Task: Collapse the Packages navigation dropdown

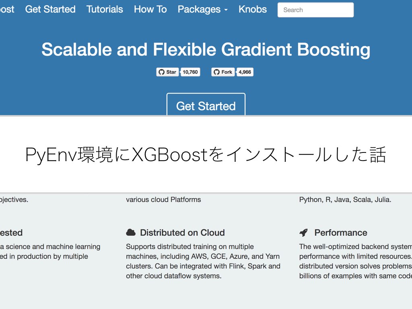Action: point(200,9)
